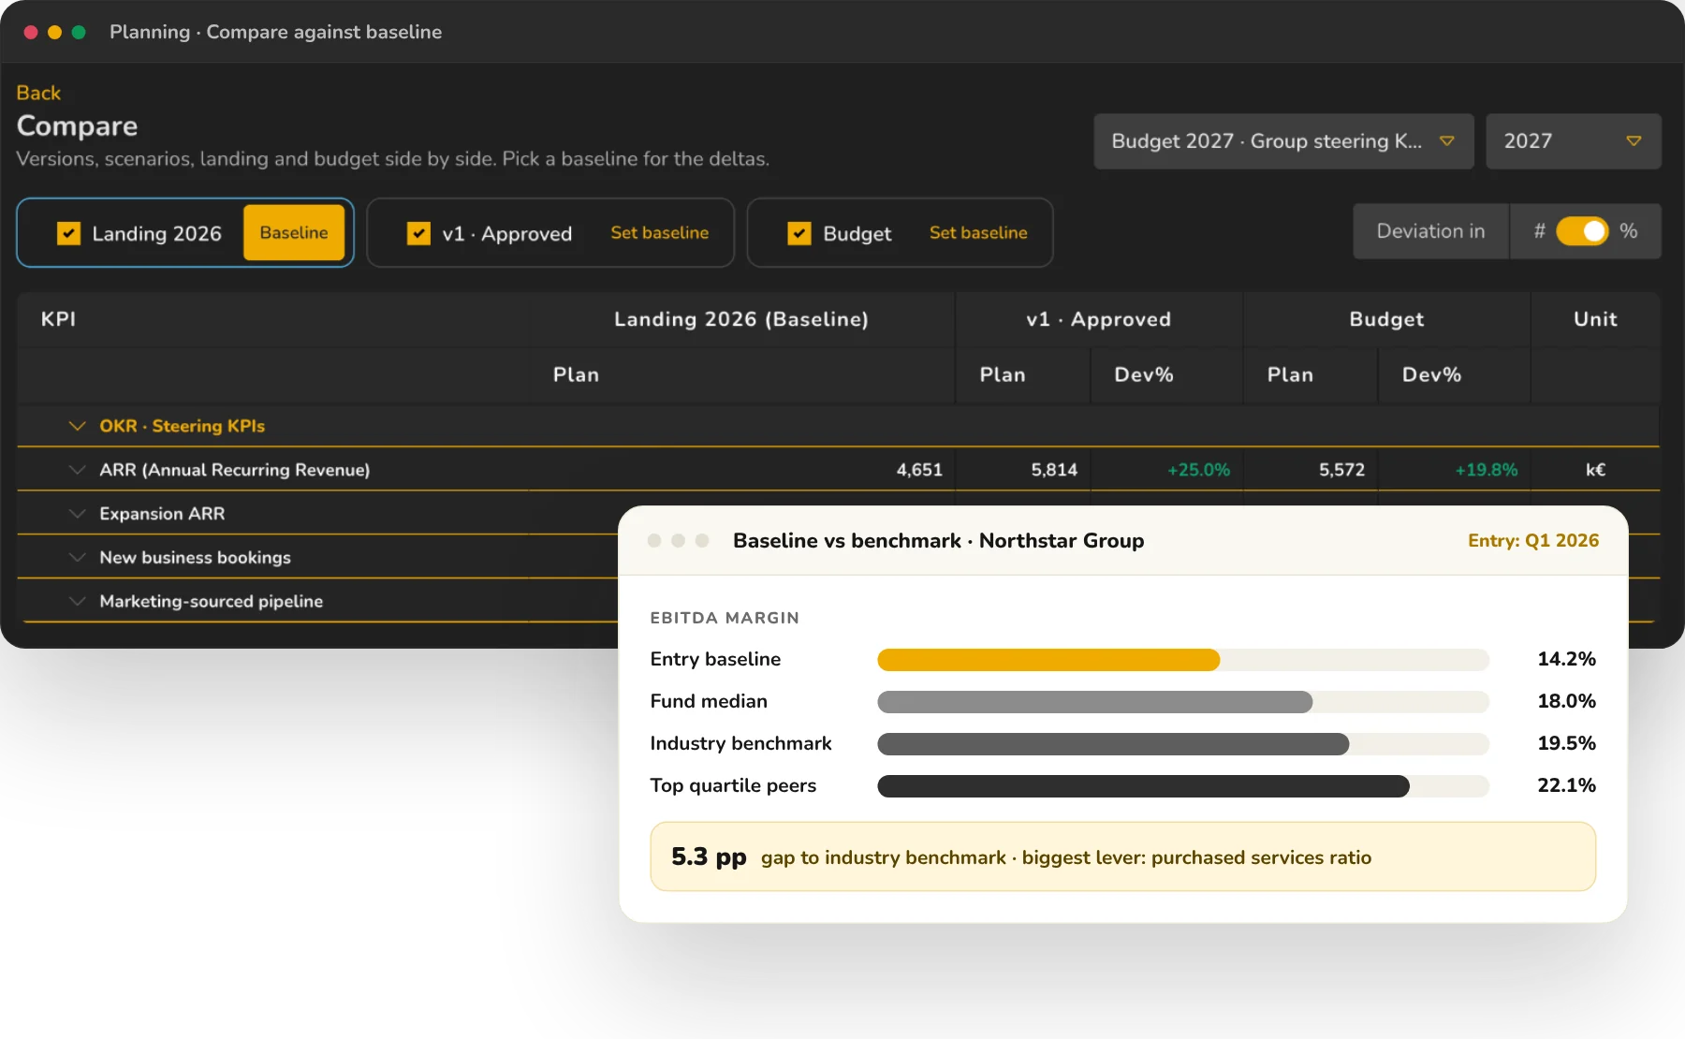Expand the Expansion ARR row
Image resolution: width=1685 pixels, height=1039 pixels.
(x=78, y=514)
